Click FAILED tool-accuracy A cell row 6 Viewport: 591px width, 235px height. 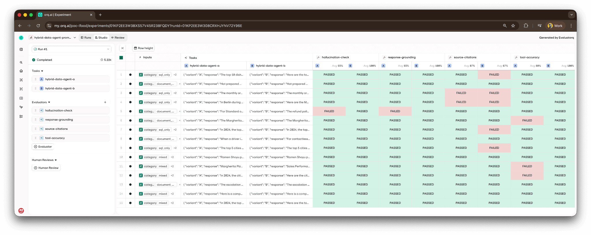click(527, 121)
